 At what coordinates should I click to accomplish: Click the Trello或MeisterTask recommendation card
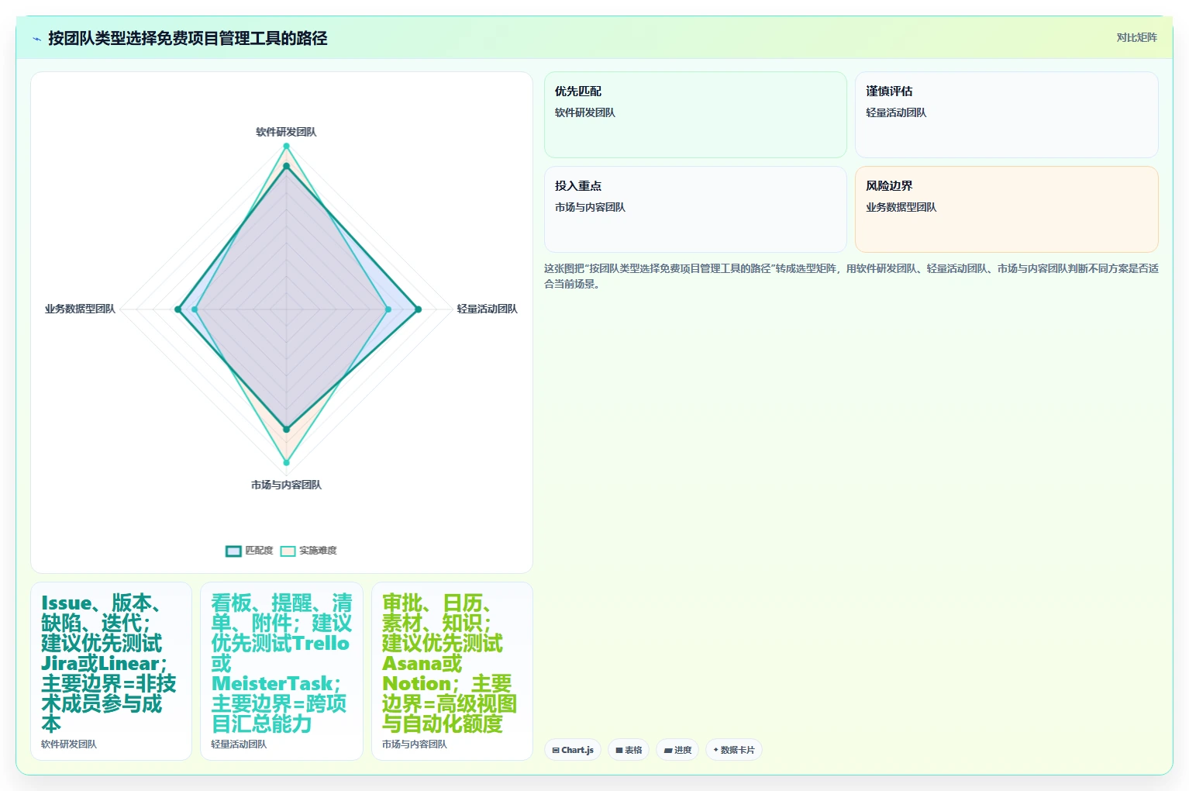pos(281,671)
